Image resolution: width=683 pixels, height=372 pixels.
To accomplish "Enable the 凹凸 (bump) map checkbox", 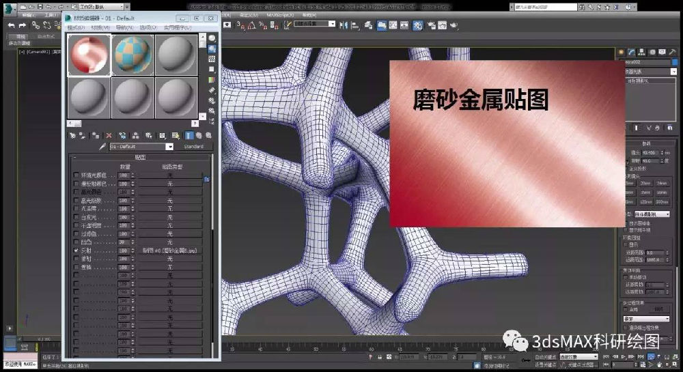I will [x=76, y=242].
